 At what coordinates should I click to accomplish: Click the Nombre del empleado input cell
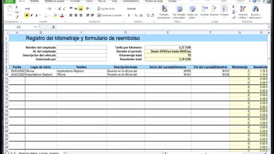point(81,47)
